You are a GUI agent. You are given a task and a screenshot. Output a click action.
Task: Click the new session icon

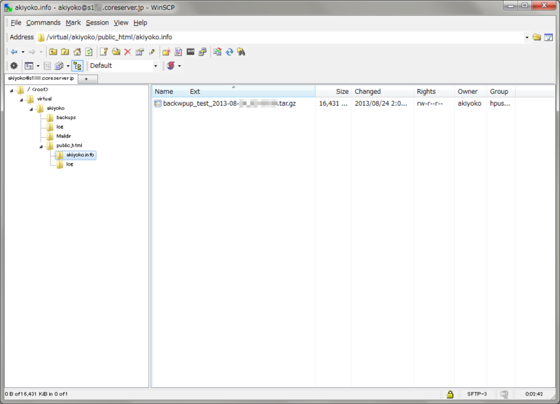pos(171,66)
